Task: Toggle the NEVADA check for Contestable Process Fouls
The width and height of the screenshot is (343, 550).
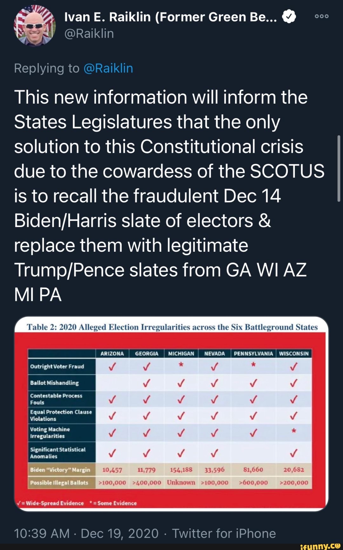Action: [x=214, y=399]
